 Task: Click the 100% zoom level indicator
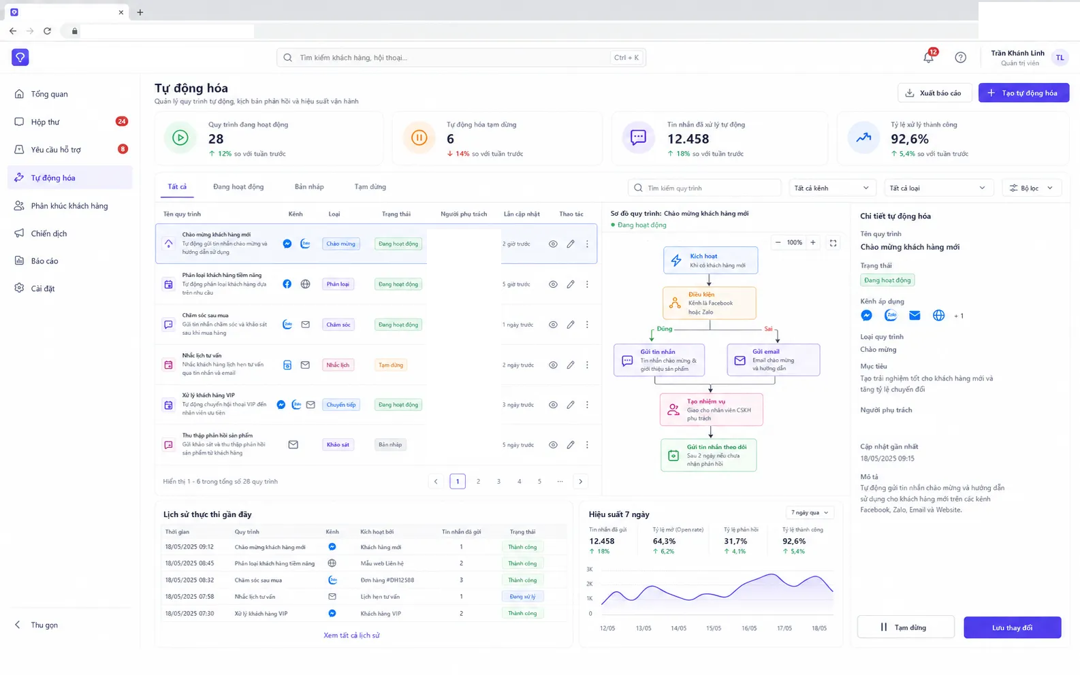795,242
